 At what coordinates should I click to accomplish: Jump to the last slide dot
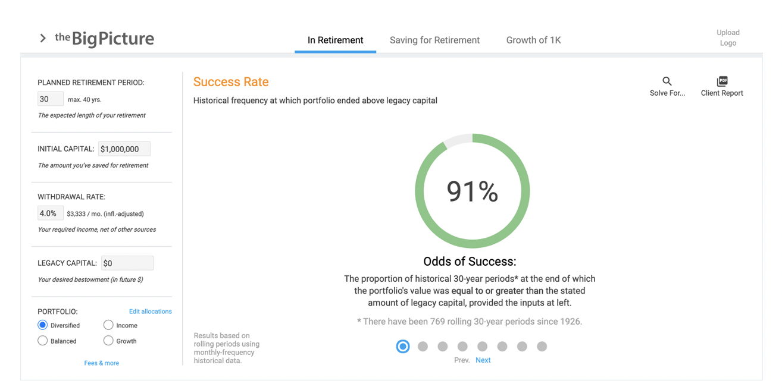[542, 347]
